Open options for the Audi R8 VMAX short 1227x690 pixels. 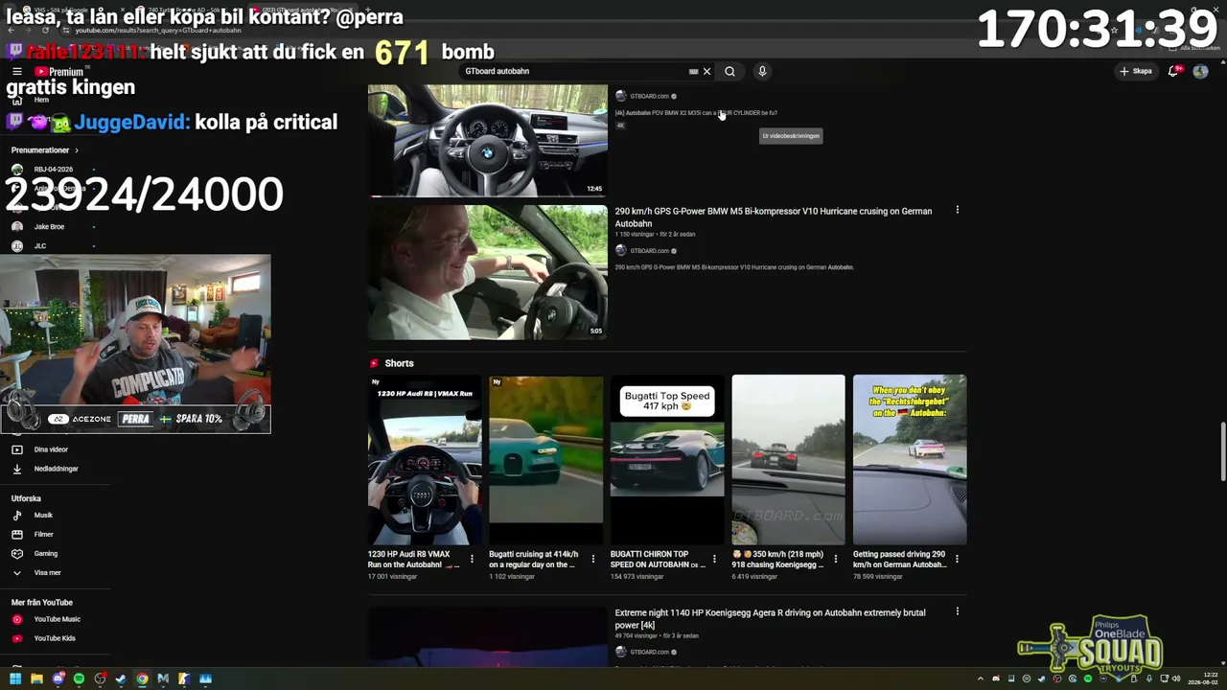click(472, 559)
